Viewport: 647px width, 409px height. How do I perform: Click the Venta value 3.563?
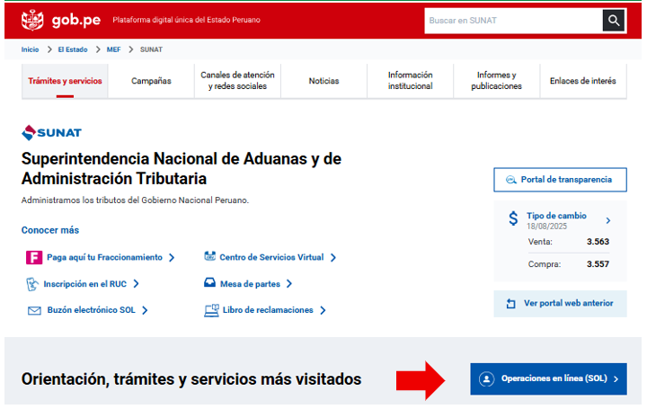[598, 242]
